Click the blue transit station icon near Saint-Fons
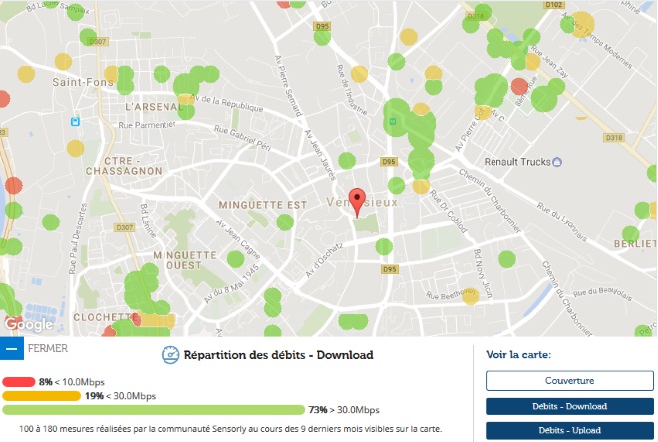Image resolution: width=658 pixels, height=442 pixels. (x=74, y=122)
